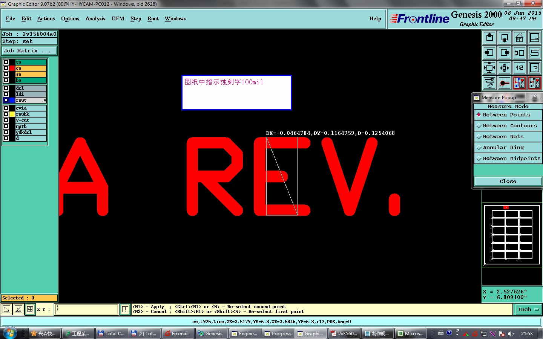Click the yellow roubk layer color swatch
Screen dimensions: 543x339
click(12, 114)
